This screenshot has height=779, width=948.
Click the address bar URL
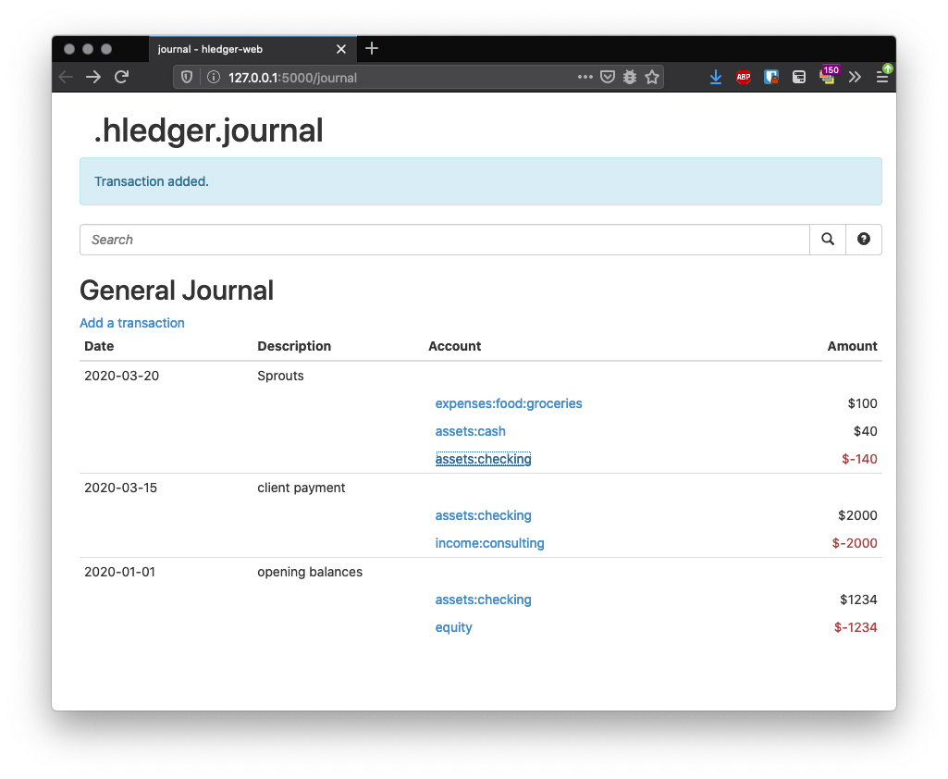point(292,78)
